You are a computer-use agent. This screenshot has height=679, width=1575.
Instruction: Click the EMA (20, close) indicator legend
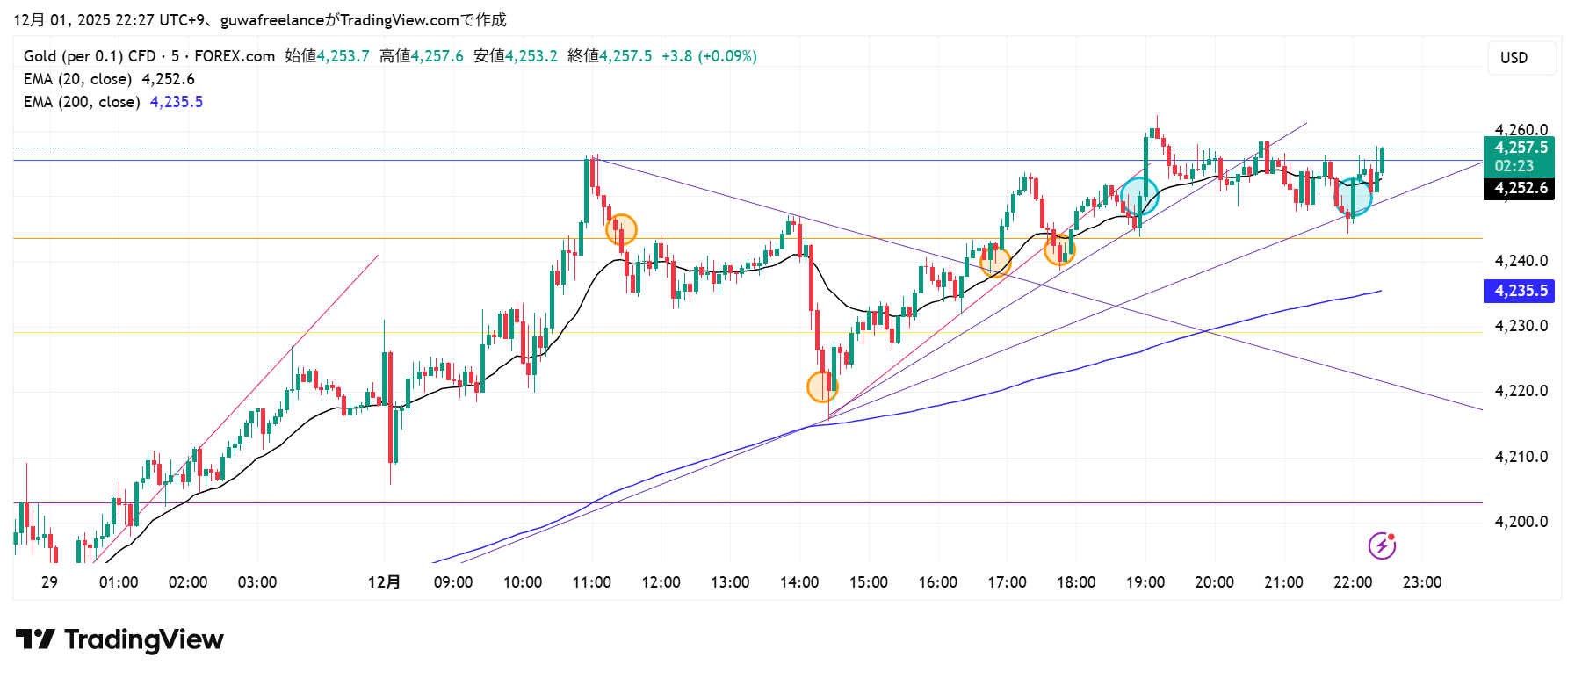point(78,79)
